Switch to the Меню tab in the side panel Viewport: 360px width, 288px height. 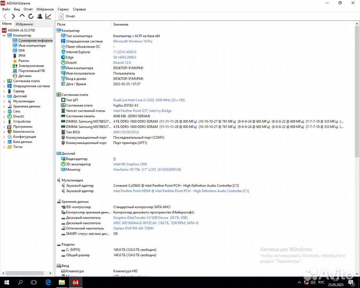pos(7,23)
